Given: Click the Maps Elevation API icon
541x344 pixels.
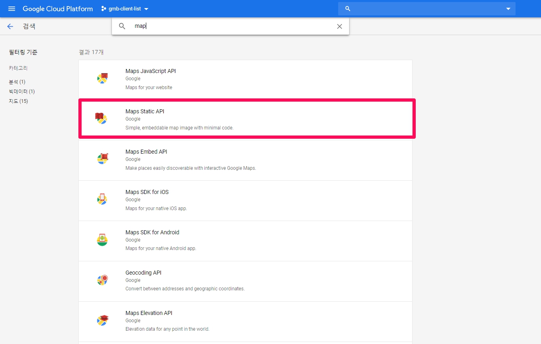Looking at the screenshot, I should (x=102, y=320).
